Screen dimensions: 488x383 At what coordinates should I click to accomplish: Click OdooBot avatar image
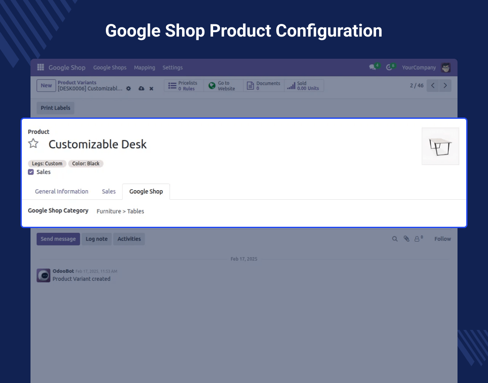tap(44, 275)
